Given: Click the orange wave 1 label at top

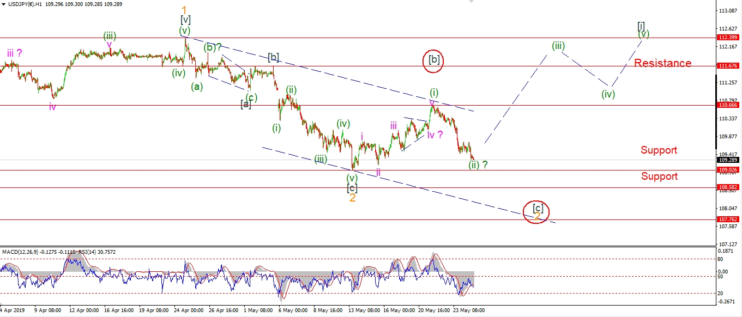Looking at the screenshot, I should 185,10.
